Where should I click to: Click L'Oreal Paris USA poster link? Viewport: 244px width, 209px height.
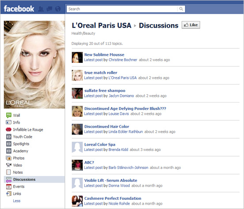[x=123, y=78]
